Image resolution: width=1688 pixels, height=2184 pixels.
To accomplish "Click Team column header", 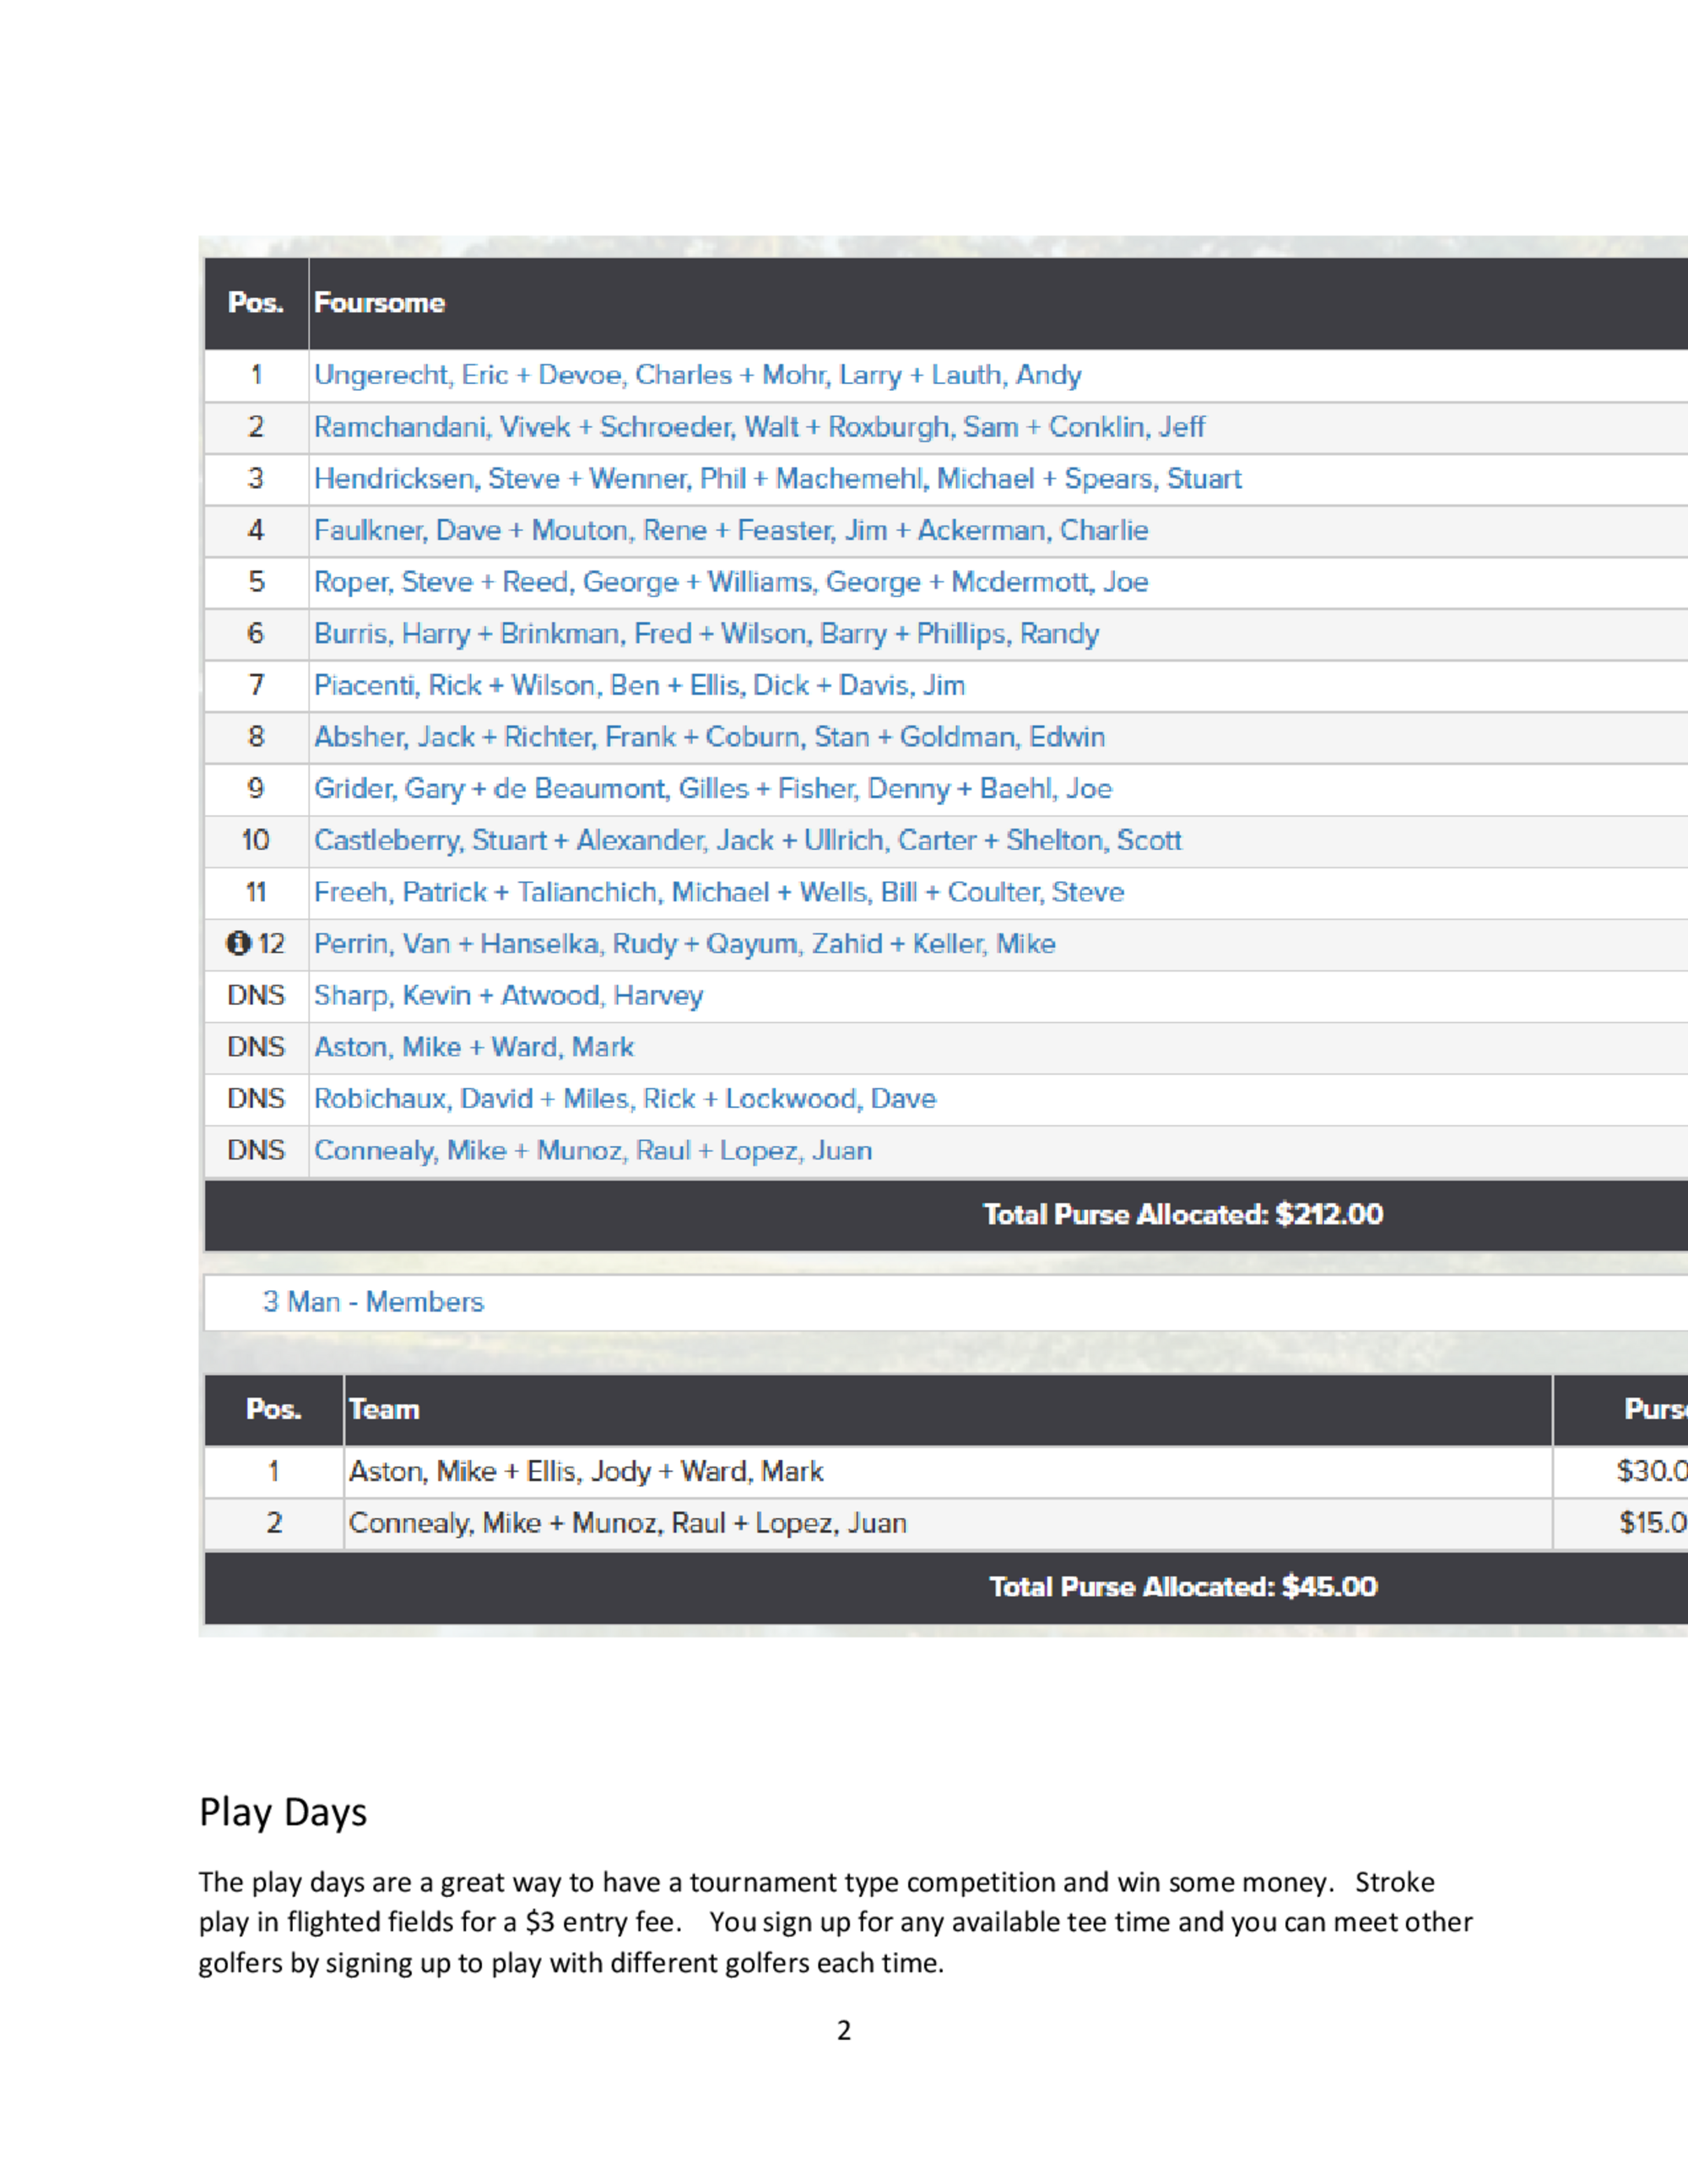I will (384, 1410).
